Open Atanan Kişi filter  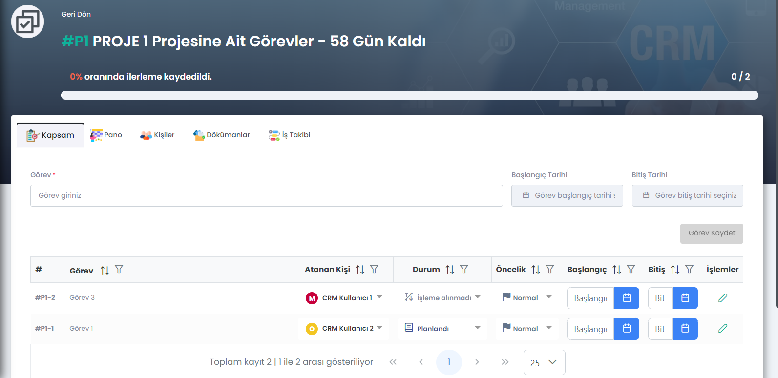click(x=374, y=269)
